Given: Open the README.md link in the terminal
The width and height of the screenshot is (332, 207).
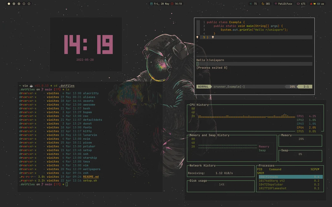Looking at the screenshot, I should coord(91,177).
